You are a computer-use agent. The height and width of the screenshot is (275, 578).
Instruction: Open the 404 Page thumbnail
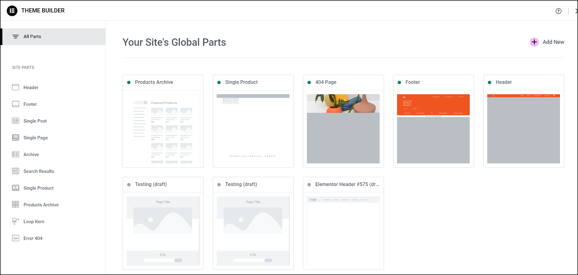(x=343, y=129)
